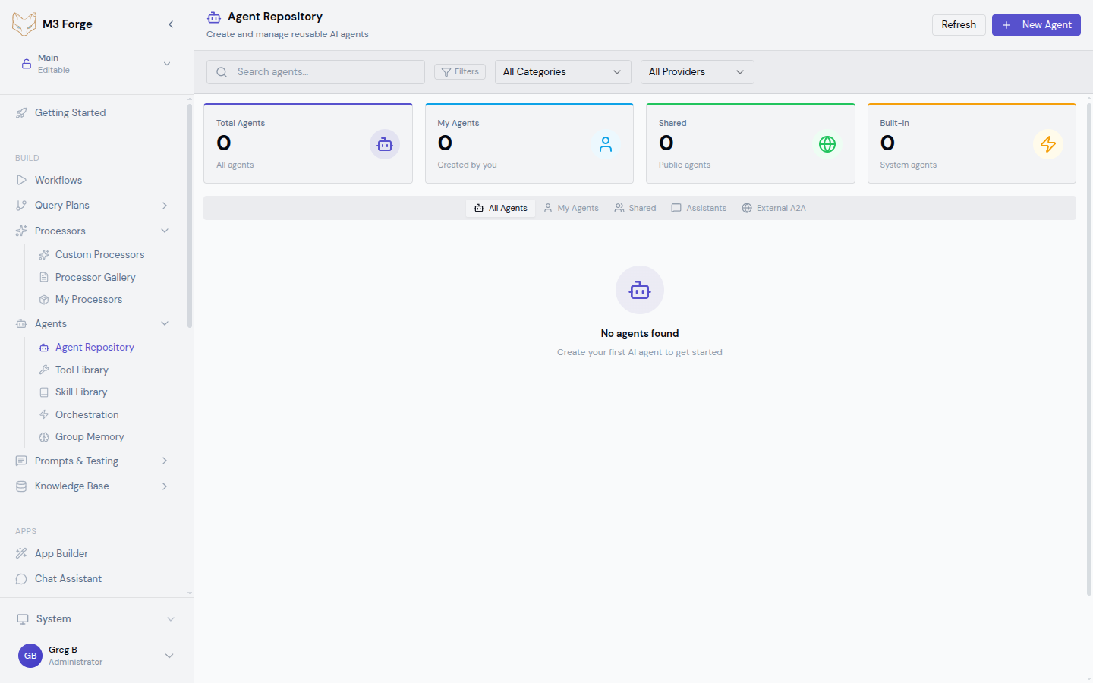This screenshot has height=683, width=1093.
Task: Click the search magnifier icon
Action: [x=222, y=72]
